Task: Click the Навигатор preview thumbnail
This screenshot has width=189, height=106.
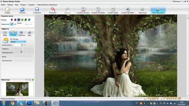Action: 17,89
